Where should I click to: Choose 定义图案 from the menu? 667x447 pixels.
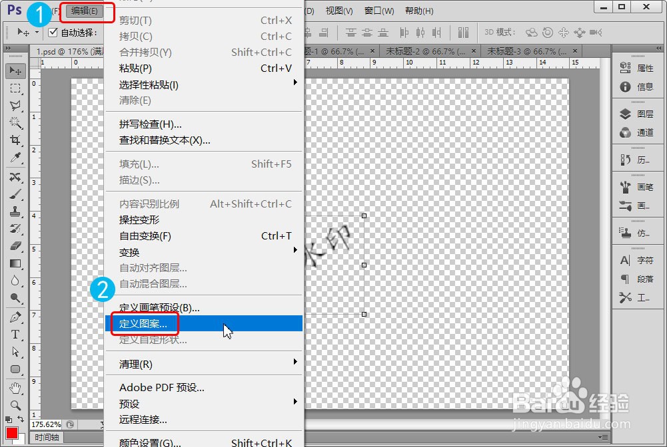click(204, 323)
